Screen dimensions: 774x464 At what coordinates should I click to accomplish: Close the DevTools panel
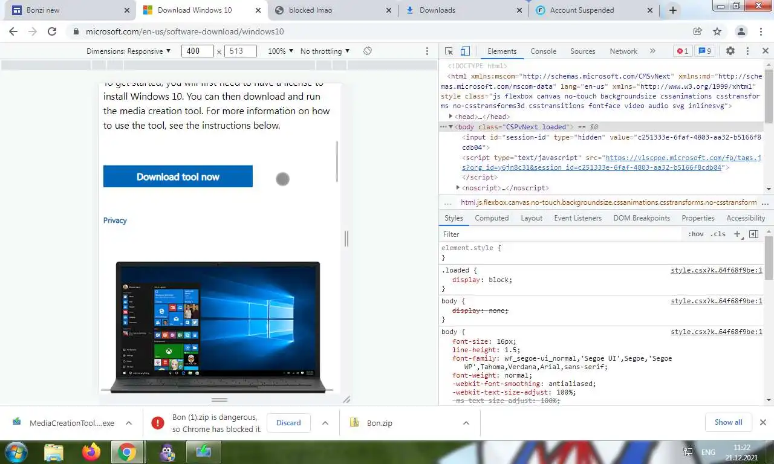(x=765, y=51)
